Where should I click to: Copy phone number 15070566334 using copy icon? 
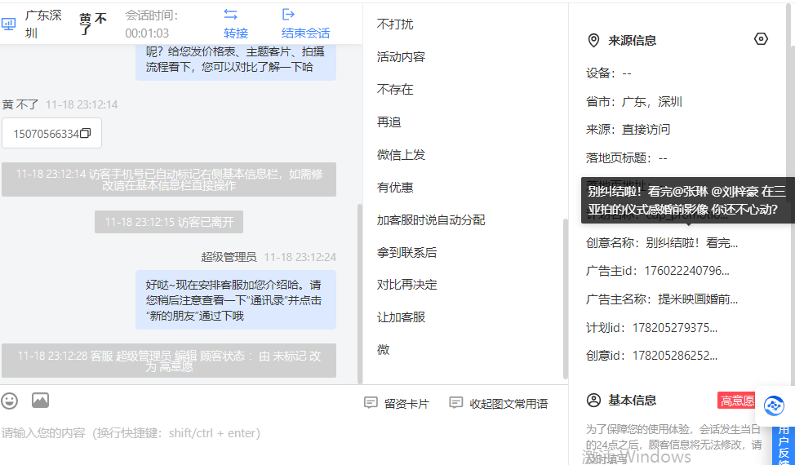[x=86, y=133]
